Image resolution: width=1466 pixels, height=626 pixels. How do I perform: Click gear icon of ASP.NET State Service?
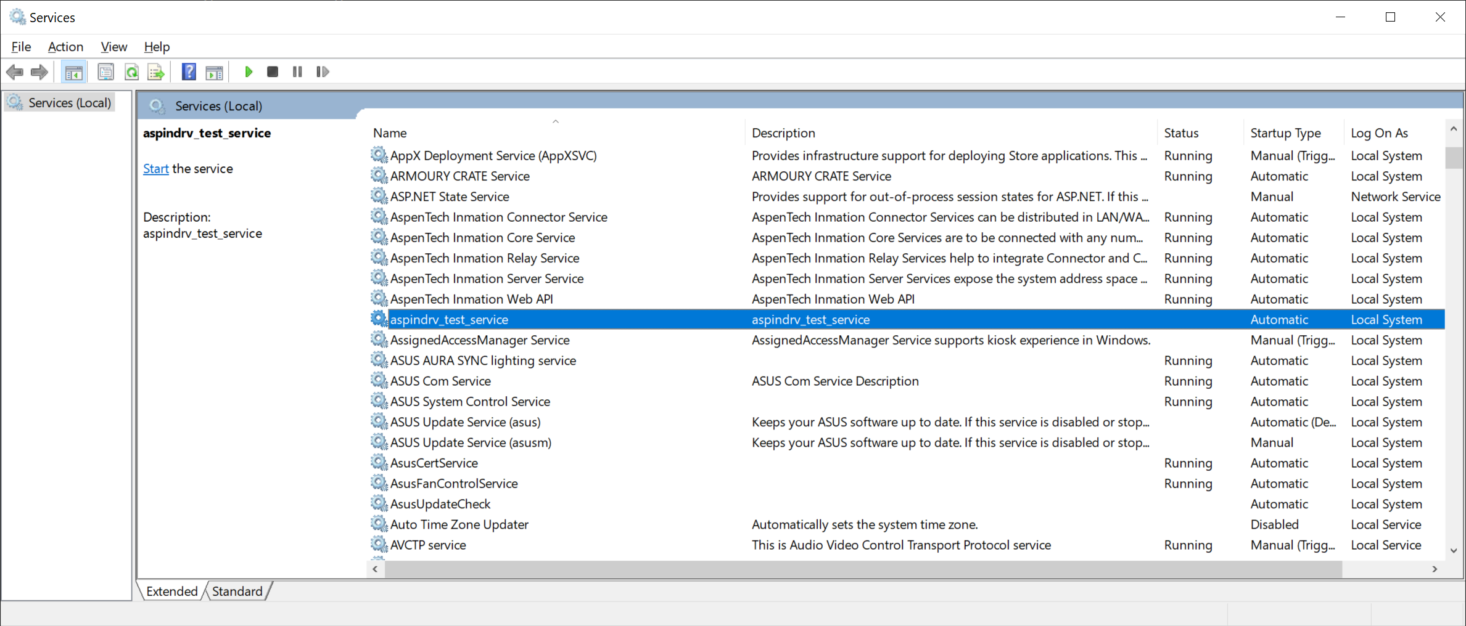(379, 196)
